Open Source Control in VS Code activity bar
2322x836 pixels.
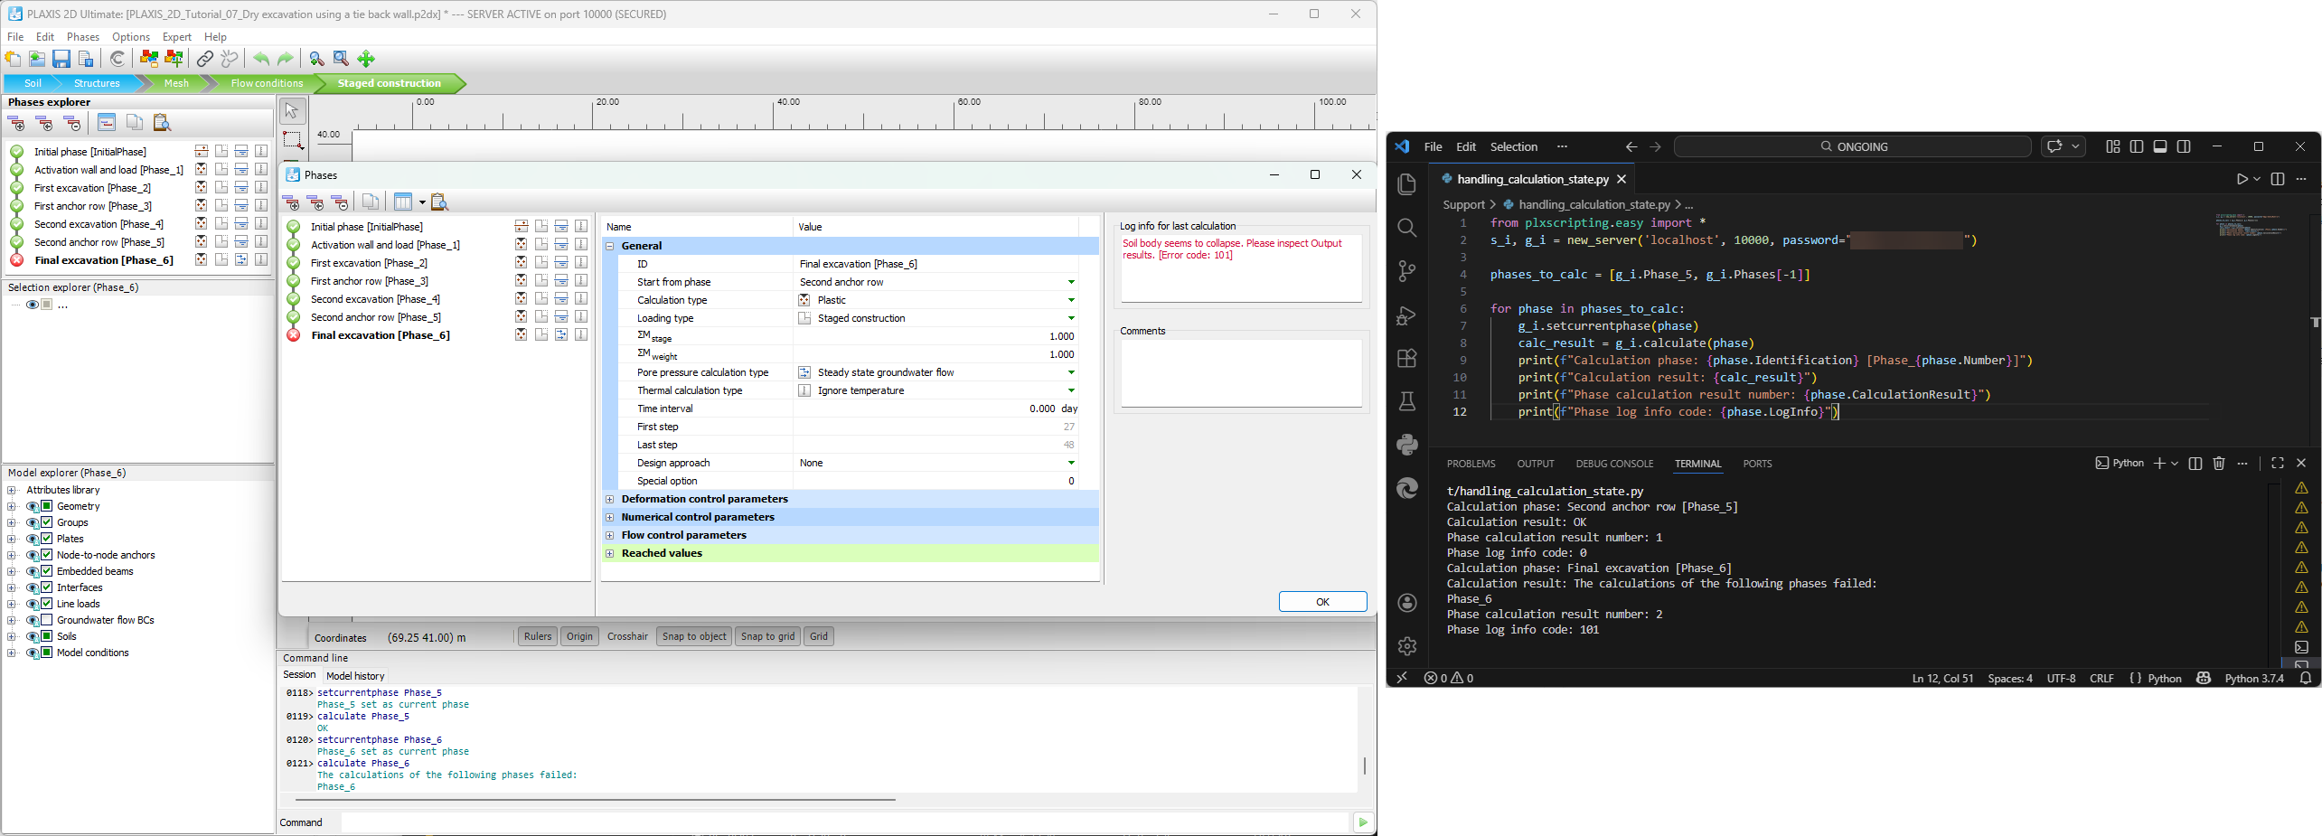(x=1407, y=271)
